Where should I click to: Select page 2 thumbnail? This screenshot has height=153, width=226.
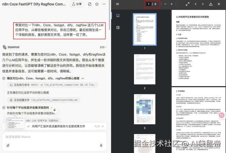click(145, 69)
